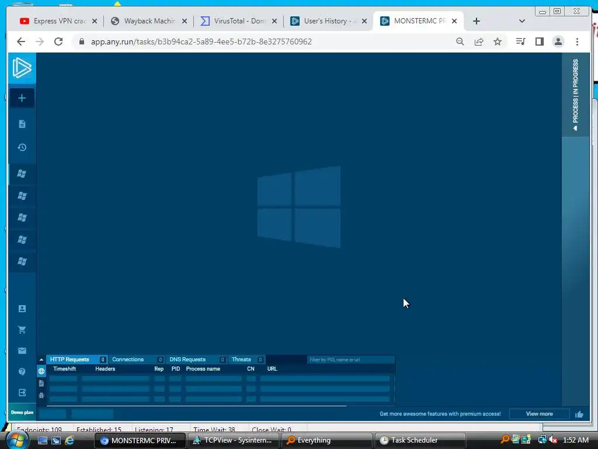Launch Internet Explorer from quick launch
The height and width of the screenshot is (449, 598).
[x=69, y=440]
